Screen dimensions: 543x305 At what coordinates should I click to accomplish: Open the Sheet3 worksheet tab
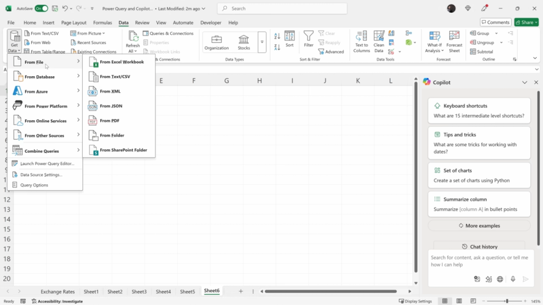pyautogui.click(x=139, y=291)
